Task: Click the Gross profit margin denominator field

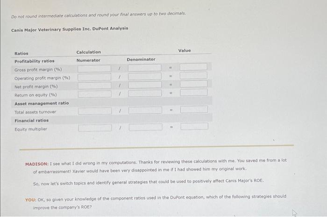Action: tap(144, 68)
